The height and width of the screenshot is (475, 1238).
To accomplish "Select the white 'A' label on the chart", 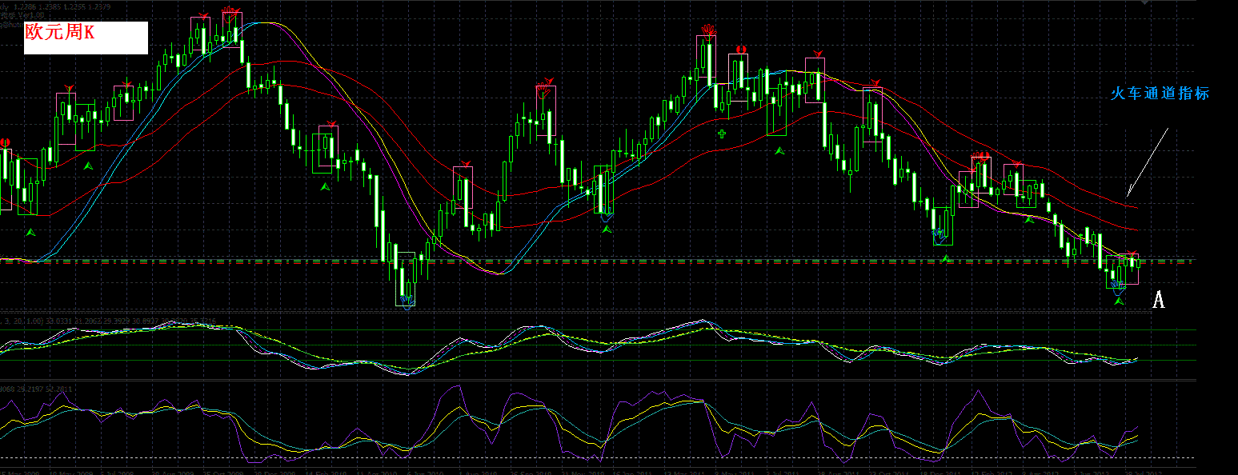I will pyautogui.click(x=1158, y=300).
